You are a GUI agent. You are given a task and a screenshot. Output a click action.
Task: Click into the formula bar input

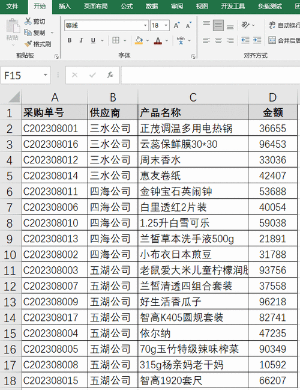click(x=211, y=75)
